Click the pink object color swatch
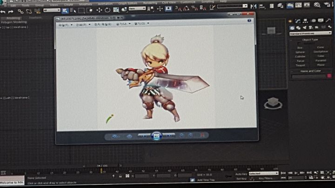 pyautogui.click(x=329, y=76)
